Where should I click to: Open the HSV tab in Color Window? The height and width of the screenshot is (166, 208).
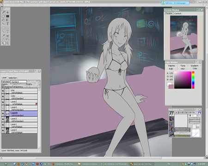pos(183,69)
